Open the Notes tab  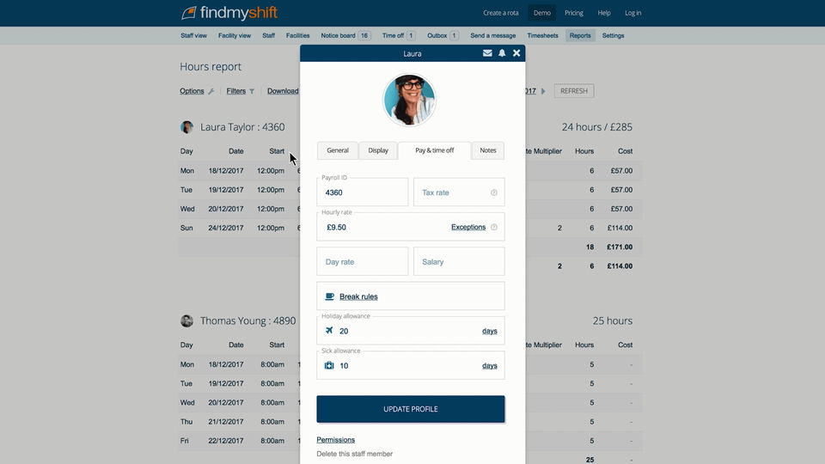[488, 150]
